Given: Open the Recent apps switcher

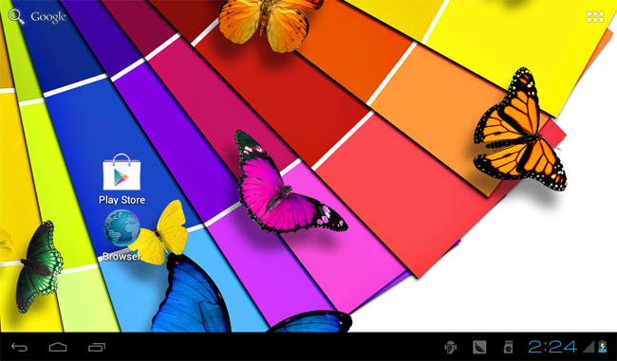Looking at the screenshot, I should pyautogui.click(x=97, y=347).
